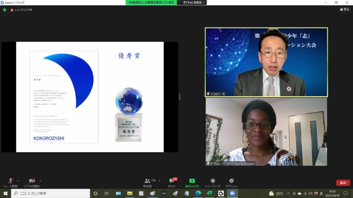
Task: Select the S7出口 光 speaker video tile
Action: pyautogui.click(x=266, y=62)
